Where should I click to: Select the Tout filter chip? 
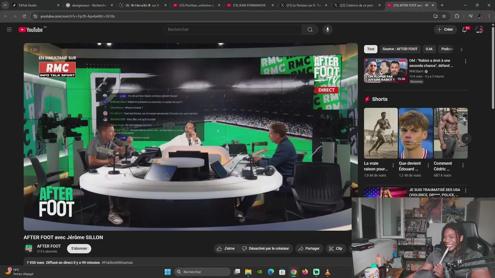coord(370,49)
